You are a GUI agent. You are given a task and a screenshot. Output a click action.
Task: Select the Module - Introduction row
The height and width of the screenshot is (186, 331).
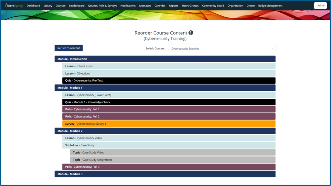pyautogui.click(x=165, y=59)
